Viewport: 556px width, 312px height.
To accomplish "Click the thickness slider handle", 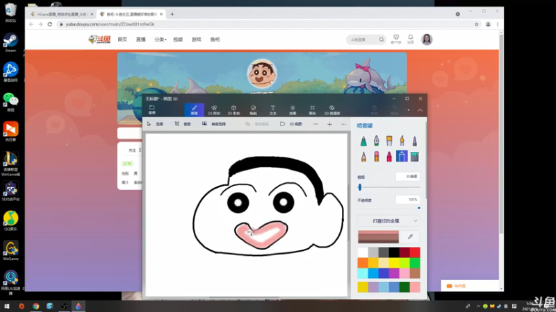I will pyautogui.click(x=359, y=187).
